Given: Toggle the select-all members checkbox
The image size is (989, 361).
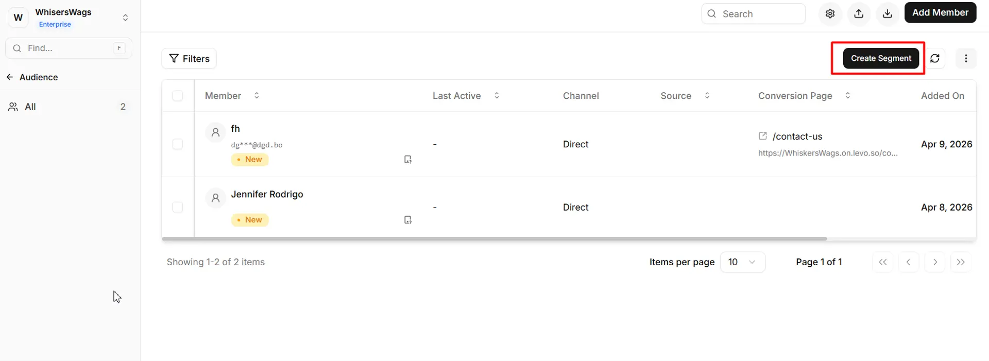Looking at the screenshot, I should (x=178, y=96).
